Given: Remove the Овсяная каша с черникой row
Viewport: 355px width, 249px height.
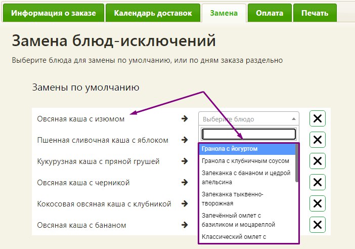Looking at the screenshot, I should (317, 183).
